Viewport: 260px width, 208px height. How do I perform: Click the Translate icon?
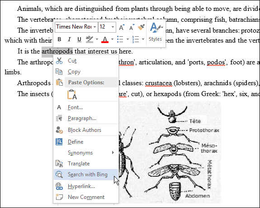click(59, 164)
